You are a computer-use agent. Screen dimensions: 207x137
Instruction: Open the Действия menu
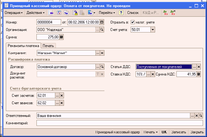(x=35, y=13)
